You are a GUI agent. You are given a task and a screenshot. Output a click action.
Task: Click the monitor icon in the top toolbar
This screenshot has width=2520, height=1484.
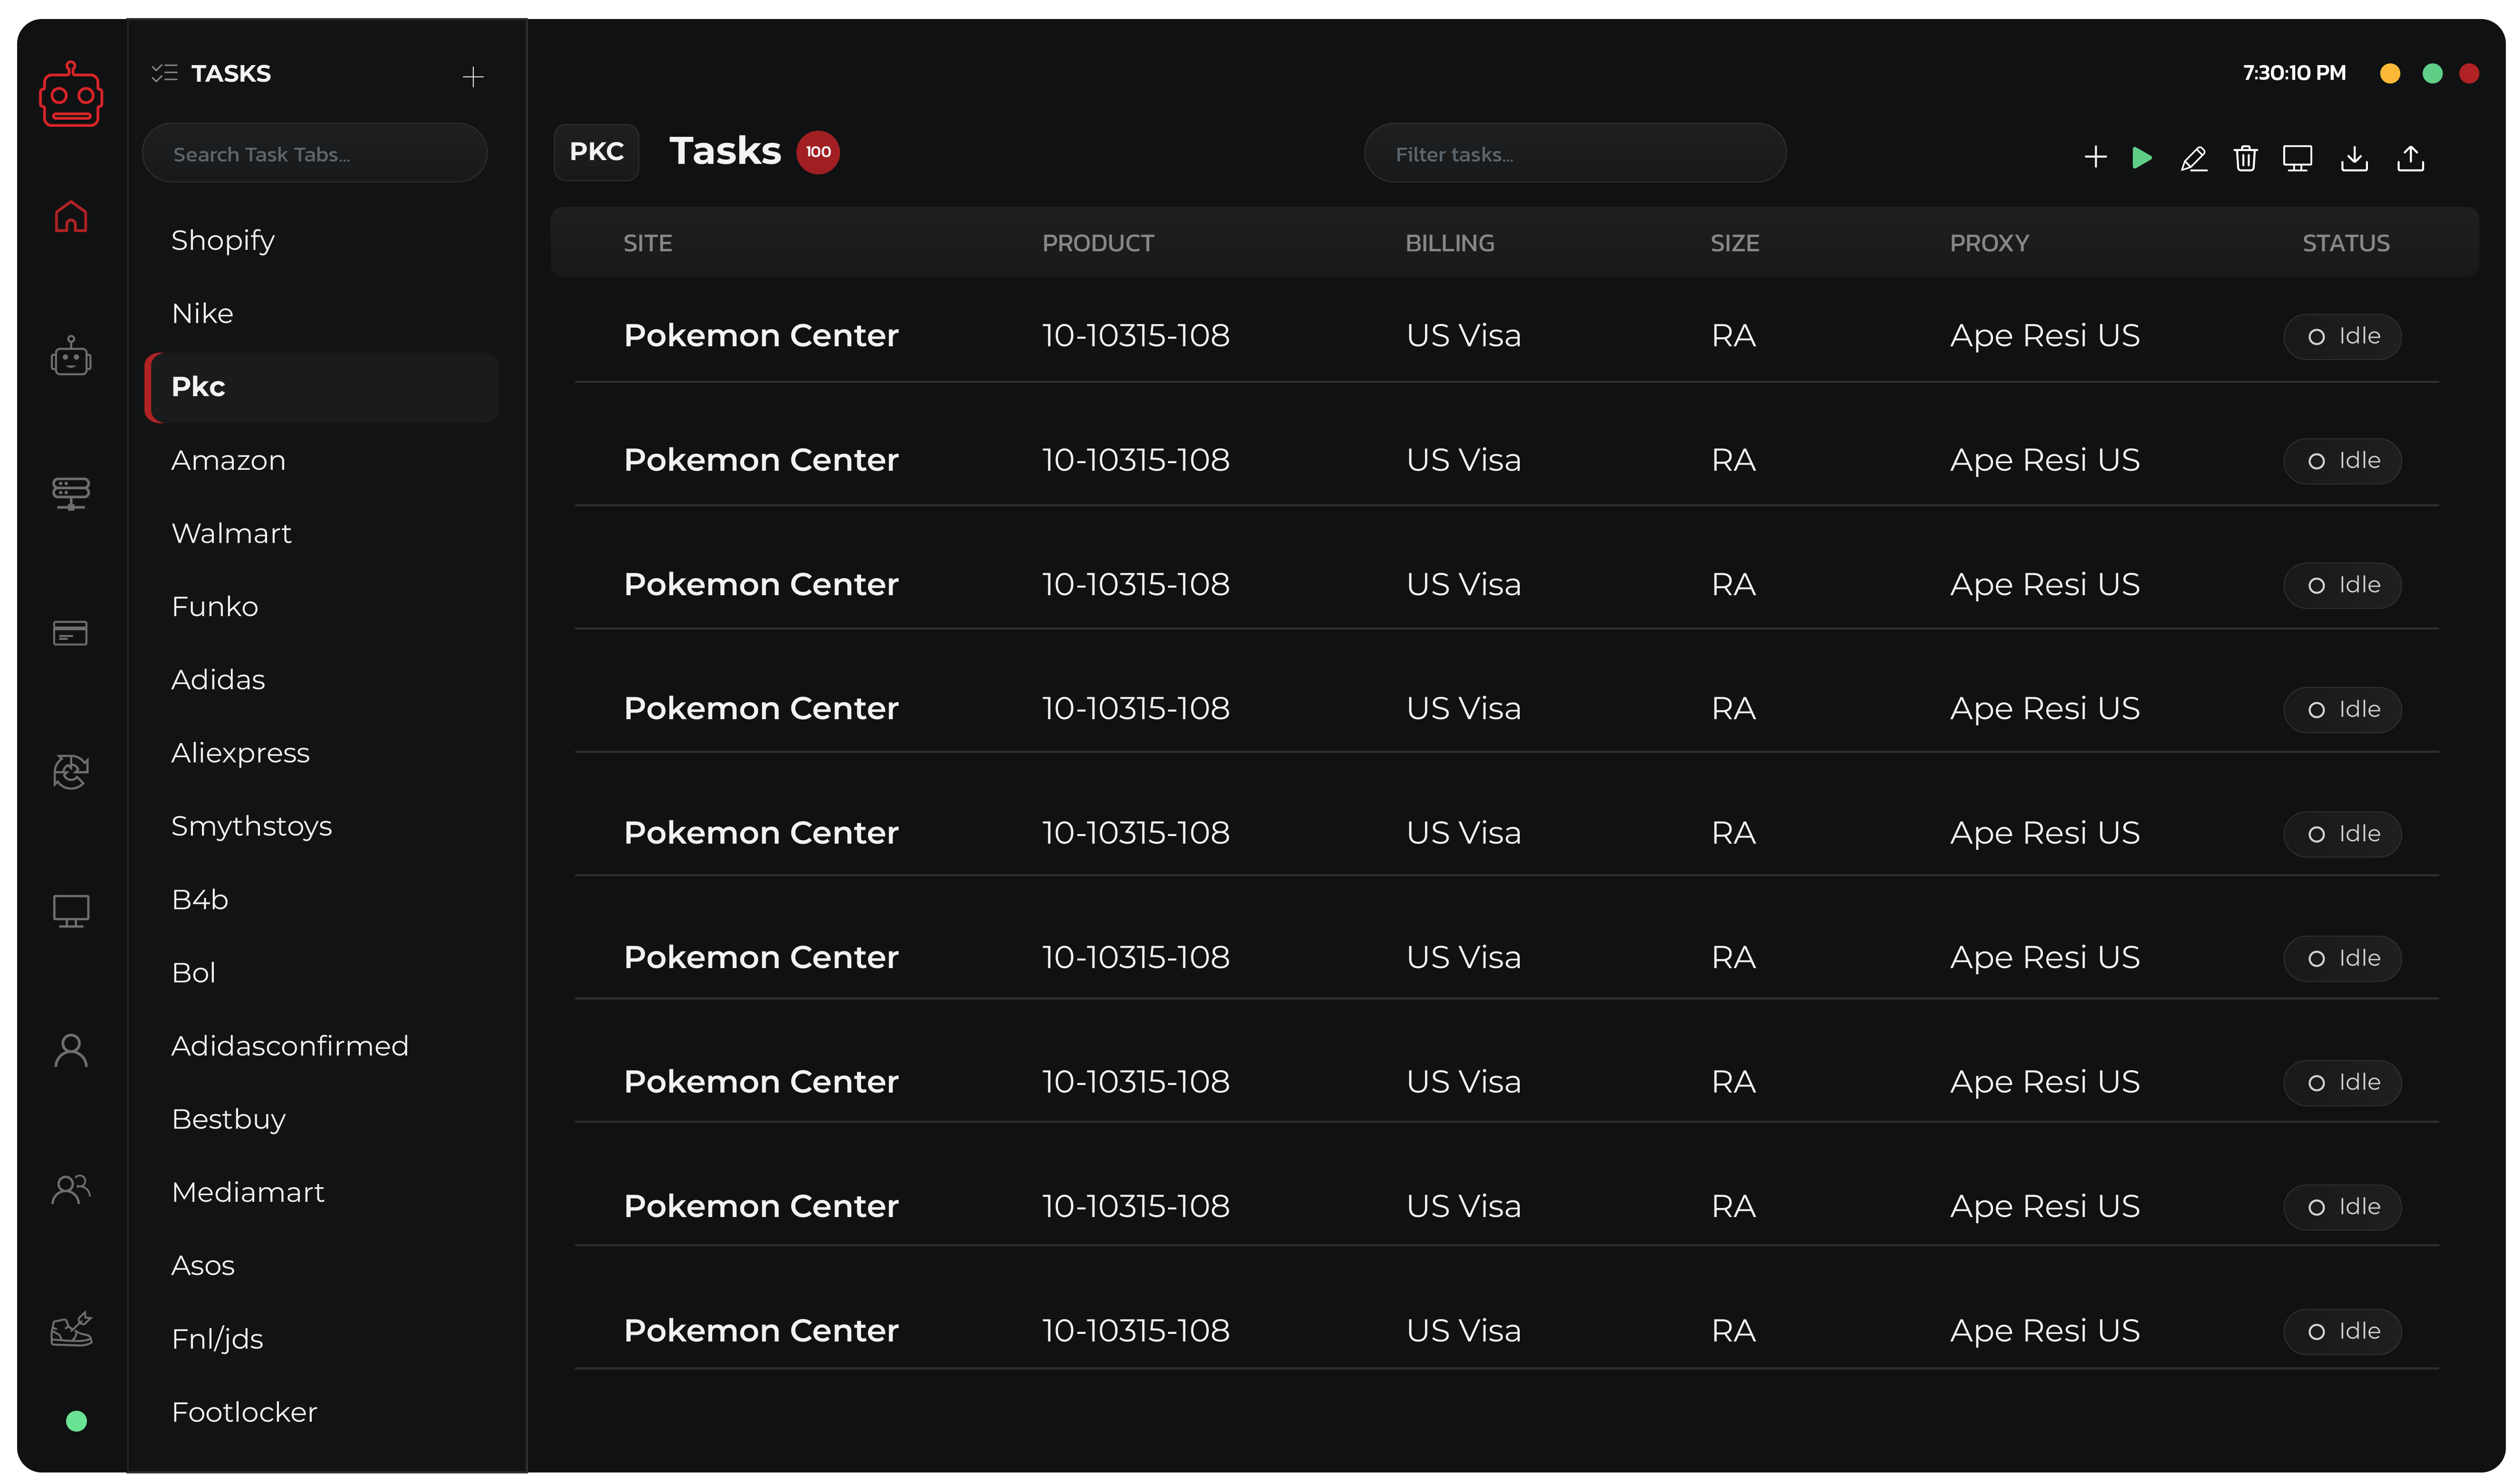[x=2297, y=158]
